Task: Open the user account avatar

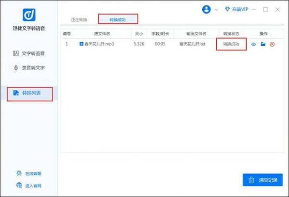Action: 206,9
